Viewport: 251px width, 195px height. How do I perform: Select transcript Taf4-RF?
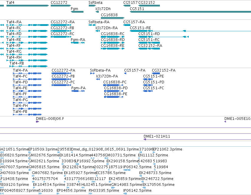27,49
